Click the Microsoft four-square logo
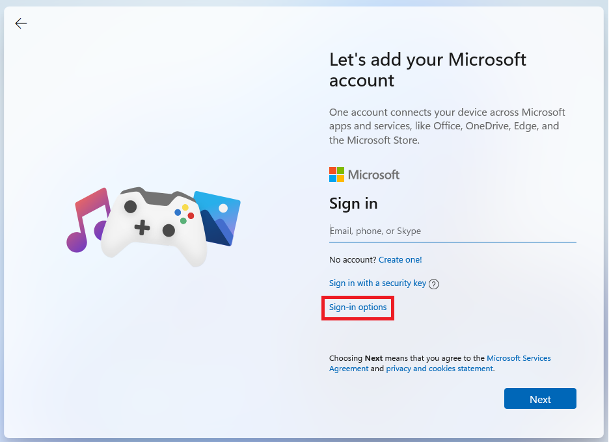The width and height of the screenshot is (609, 442). pos(337,175)
